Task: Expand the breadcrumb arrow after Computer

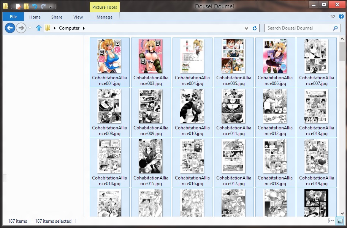Action: (x=84, y=28)
